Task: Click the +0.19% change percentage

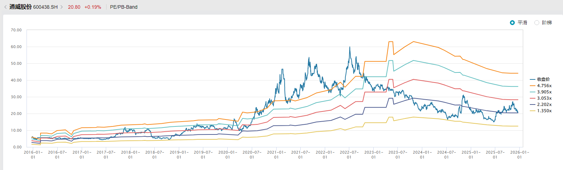Action: pyautogui.click(x=93, y=7)
